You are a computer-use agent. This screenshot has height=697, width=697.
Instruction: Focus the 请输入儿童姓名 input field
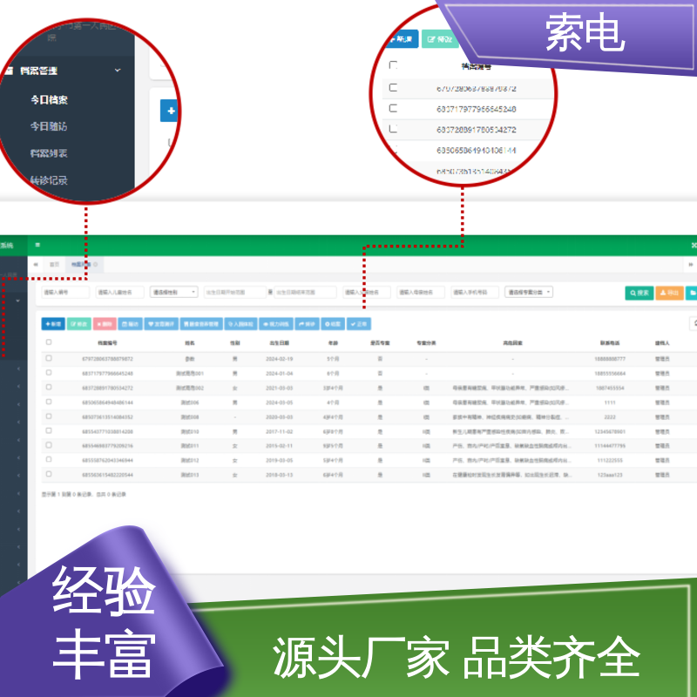coord(120,292)
